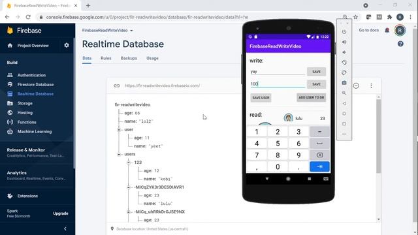Click keypad backspace key
418x235 pixels.
coord(319,155)
